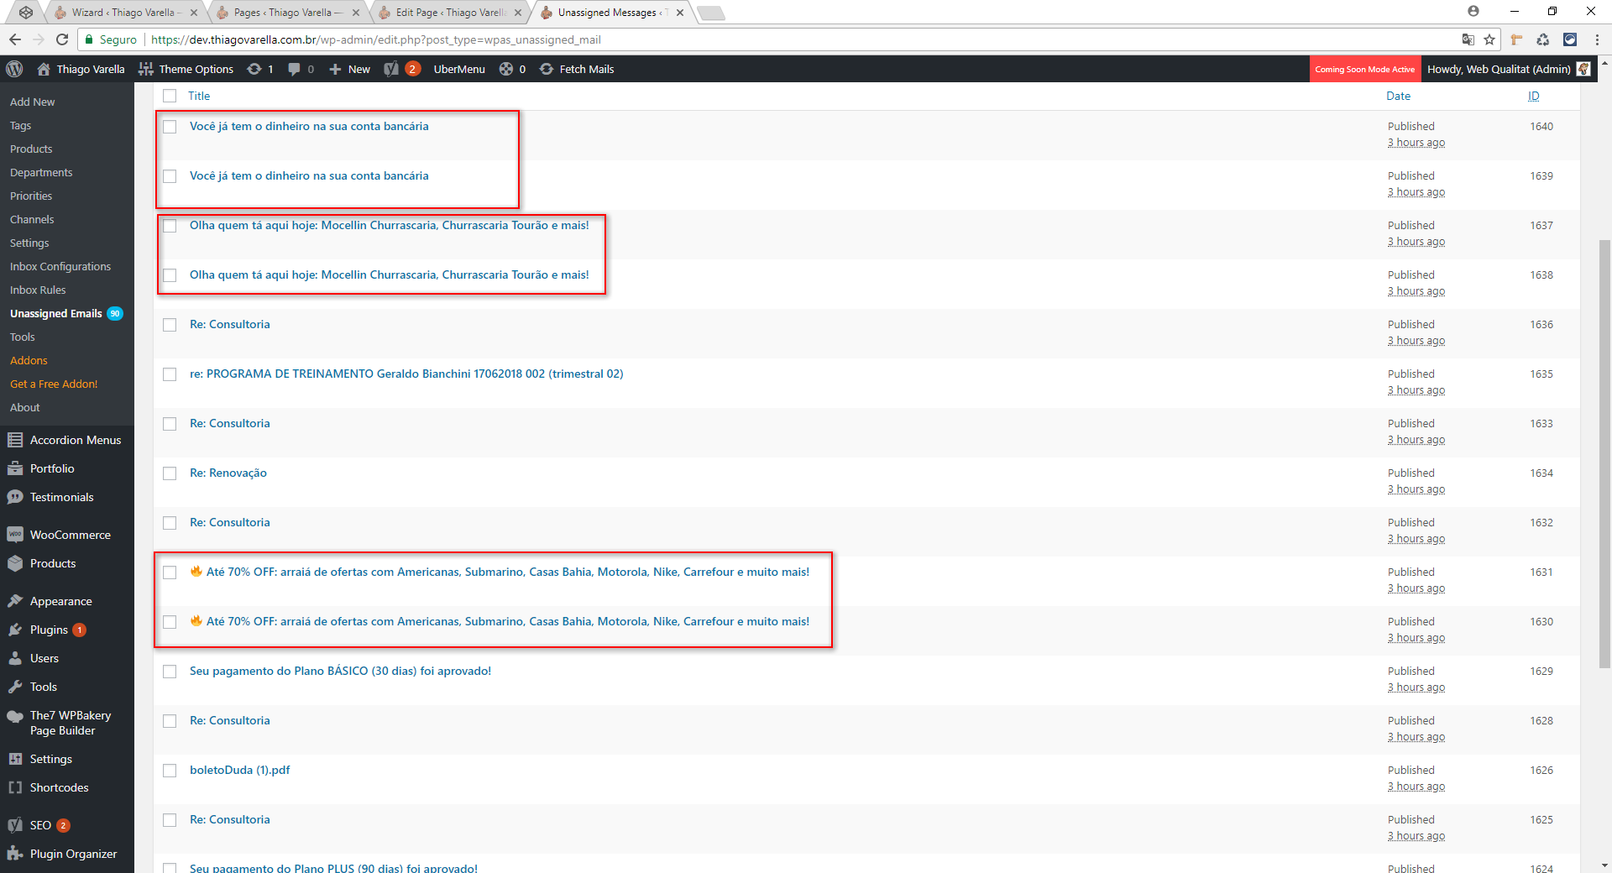Reload the page with the refresh icon
Screen dimensions: 1612x873
62,39
